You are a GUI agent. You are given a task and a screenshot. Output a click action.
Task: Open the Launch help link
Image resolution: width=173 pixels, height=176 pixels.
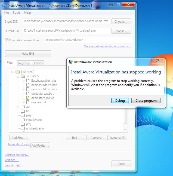14,165
